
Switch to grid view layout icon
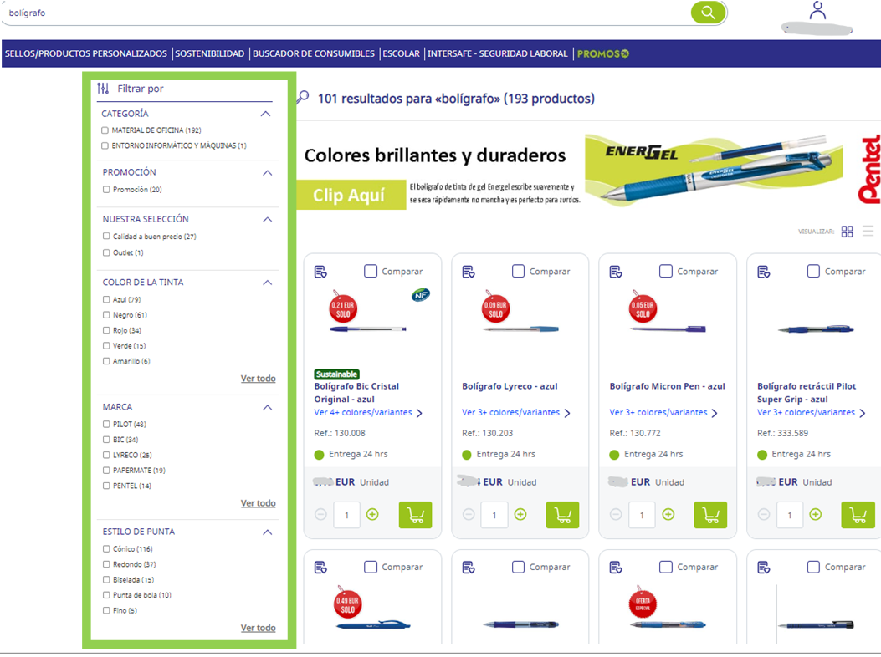click(848, 232)
